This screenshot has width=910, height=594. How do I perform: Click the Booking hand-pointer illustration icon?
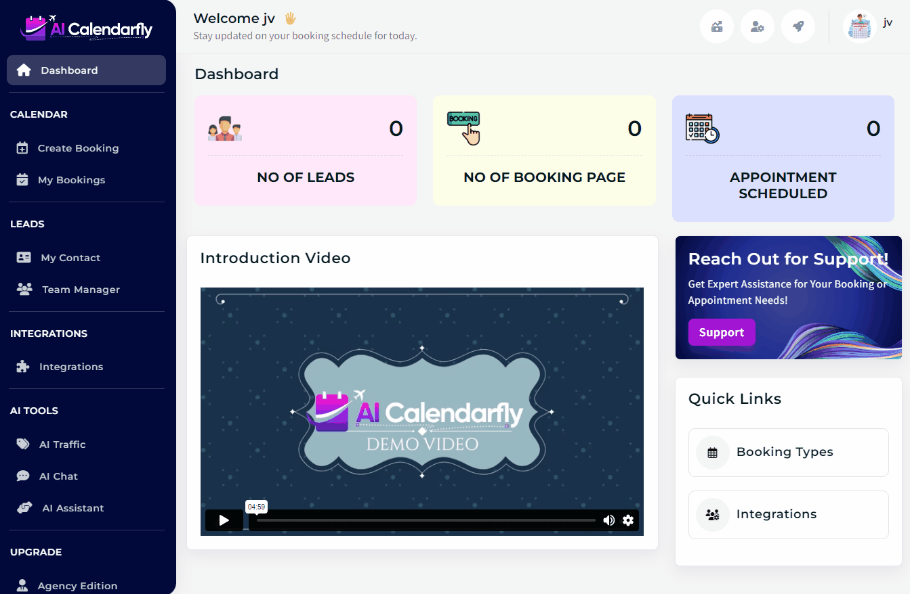pyautogui.click(x=463, y=128)
